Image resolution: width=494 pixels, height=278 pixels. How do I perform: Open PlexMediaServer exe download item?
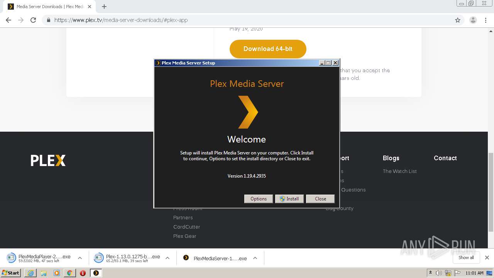215,258
